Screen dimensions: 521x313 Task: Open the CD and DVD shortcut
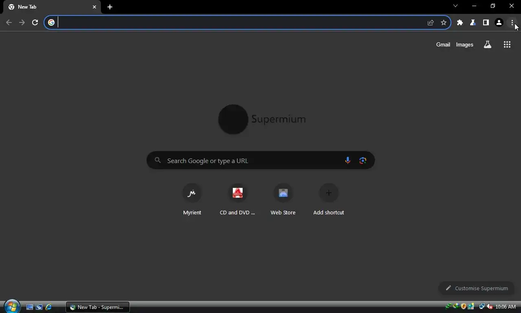(238, 200)
